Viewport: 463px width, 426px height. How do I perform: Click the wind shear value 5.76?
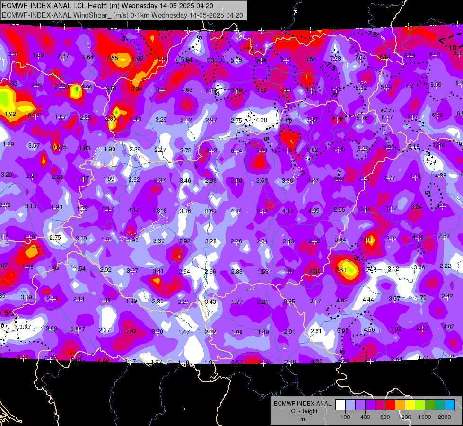point(362,118)
